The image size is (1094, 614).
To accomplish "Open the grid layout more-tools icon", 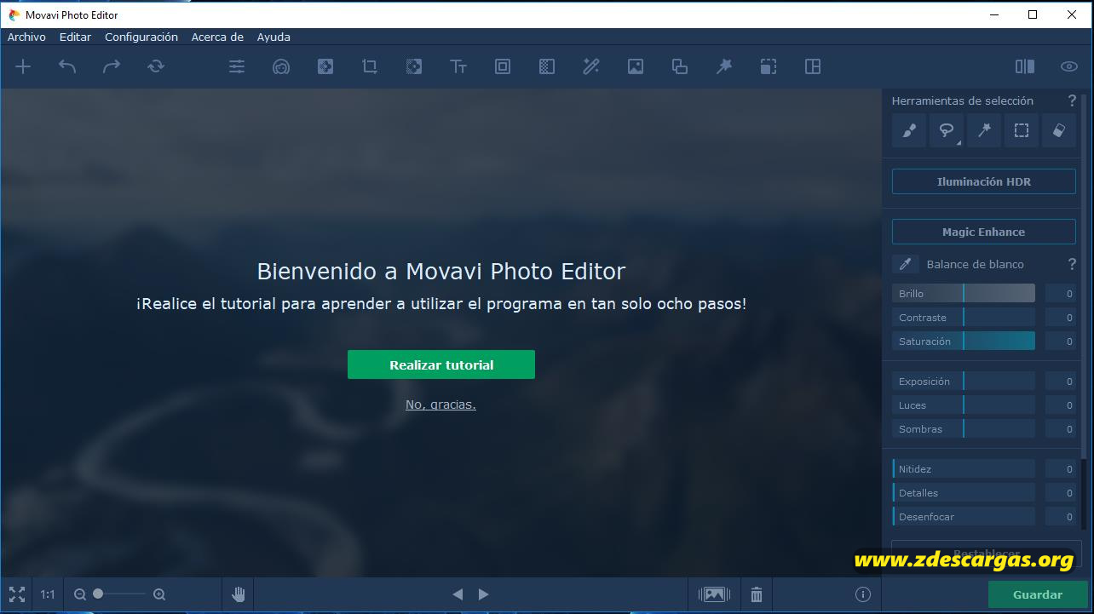I will [x=813, y=66].
